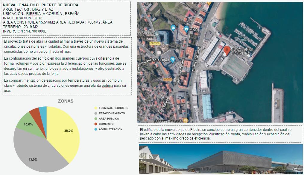Click the UBICACIÓN : RIBERIA, A CORUÑA line
This screenshot has height=175, width=304.
41,14
